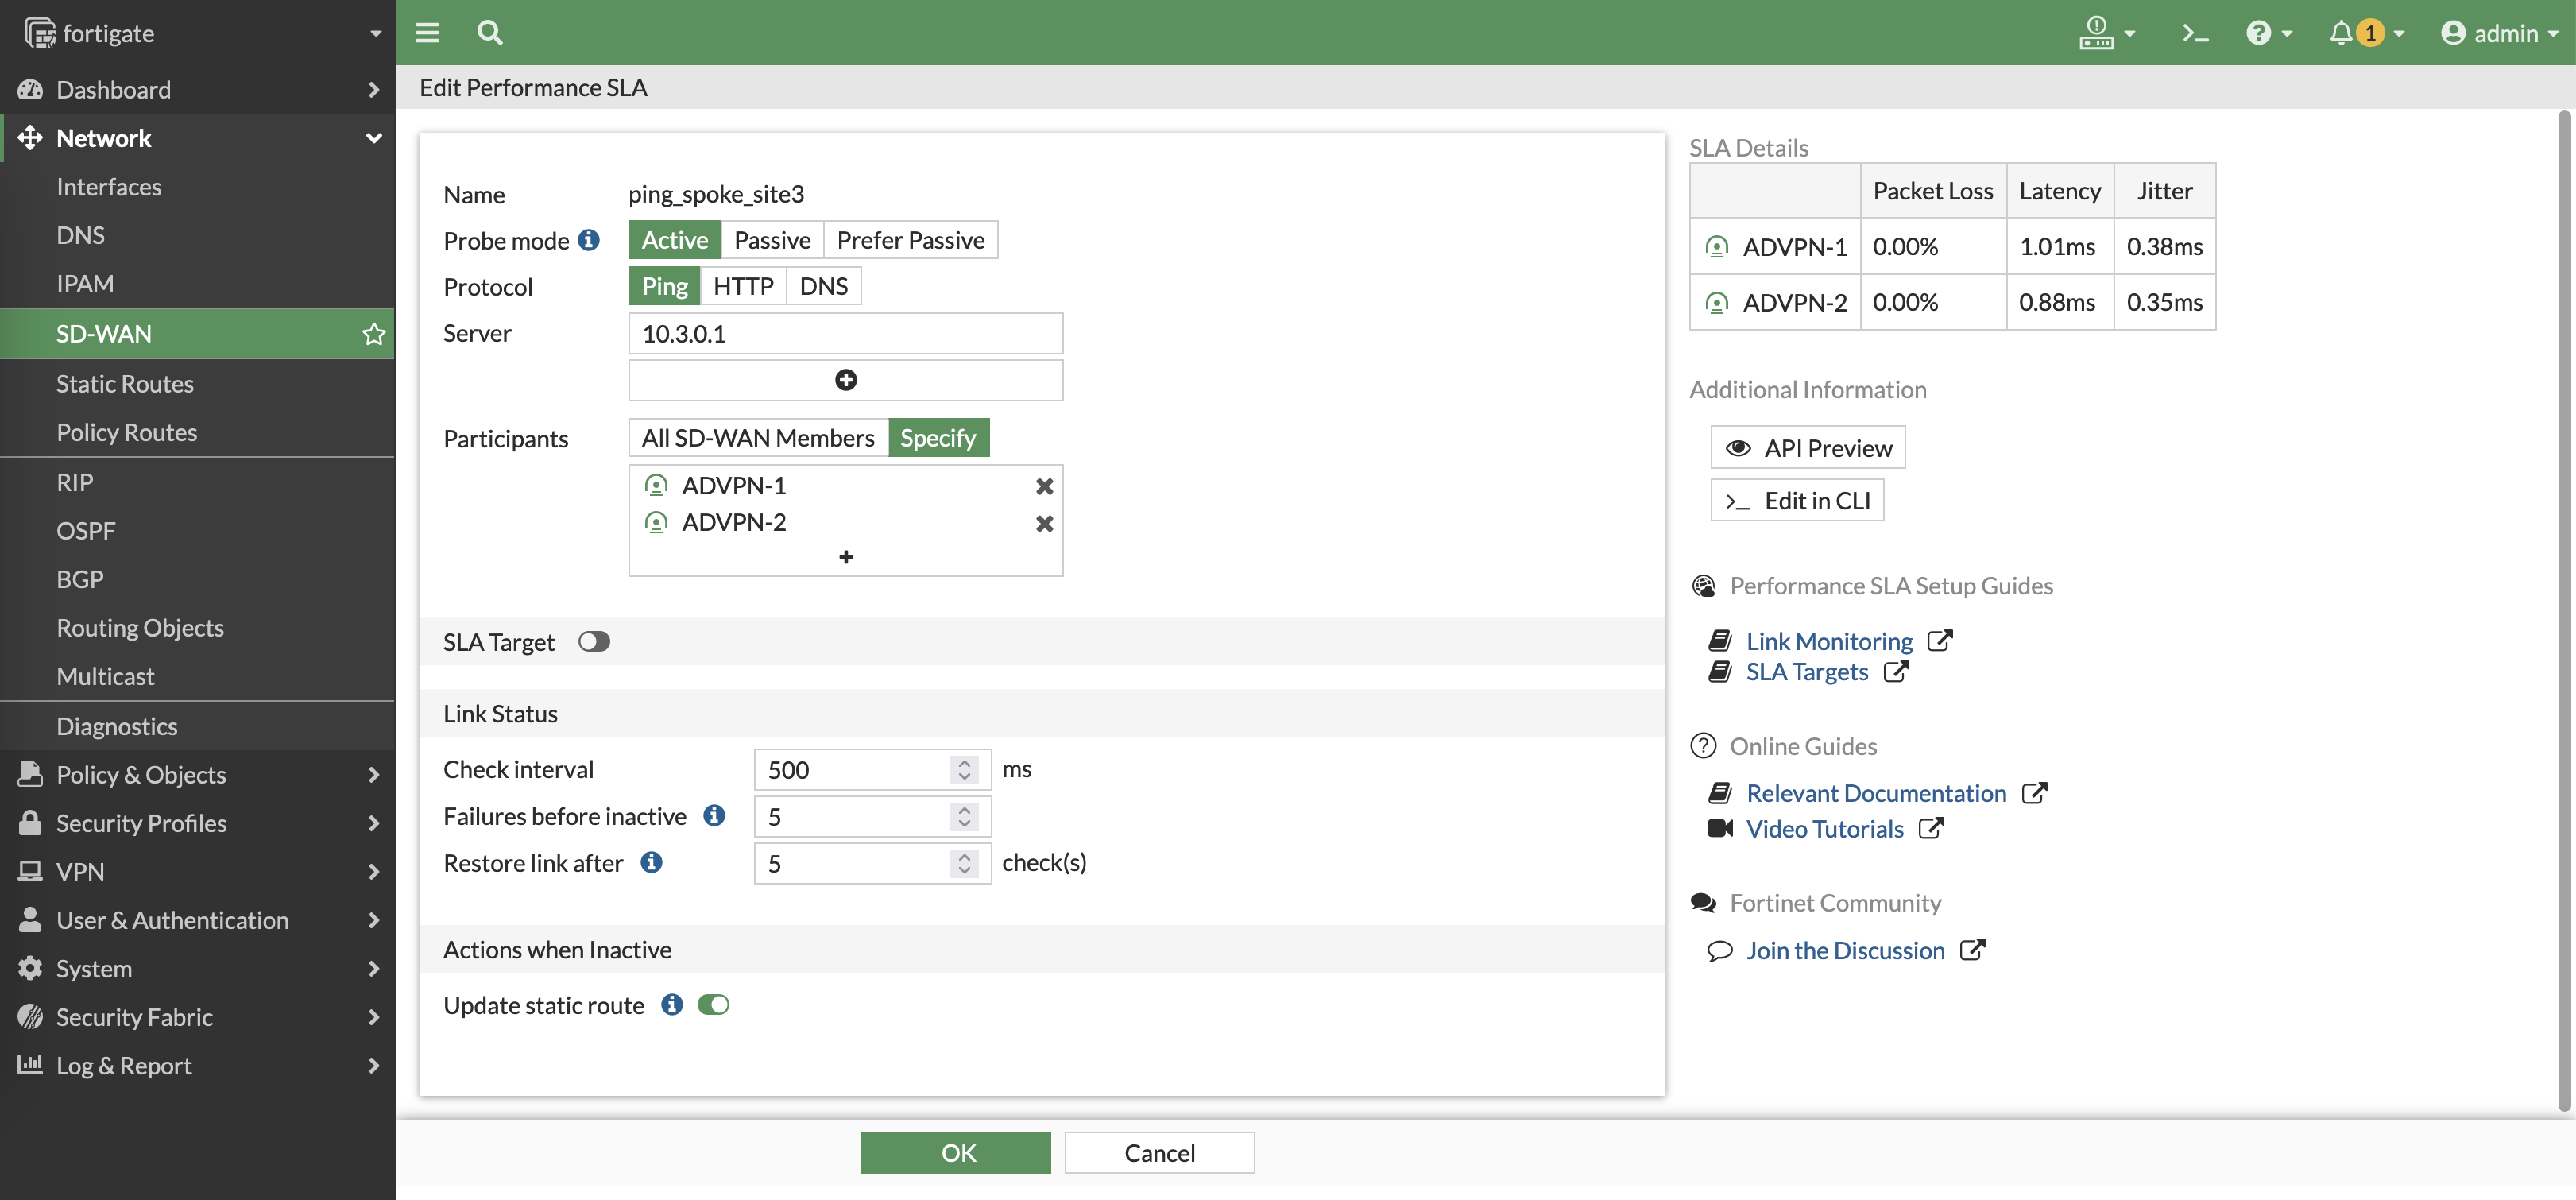The width and height of the screenshot is (2576, 1200).
Task: Click Probe mode info icon
Action: coord(589,240)
